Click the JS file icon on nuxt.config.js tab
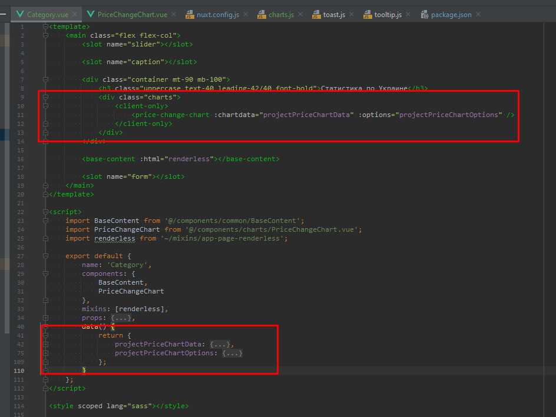Image resolution: width=556 pixels, height=417 pixels. [x=190, y=15]
